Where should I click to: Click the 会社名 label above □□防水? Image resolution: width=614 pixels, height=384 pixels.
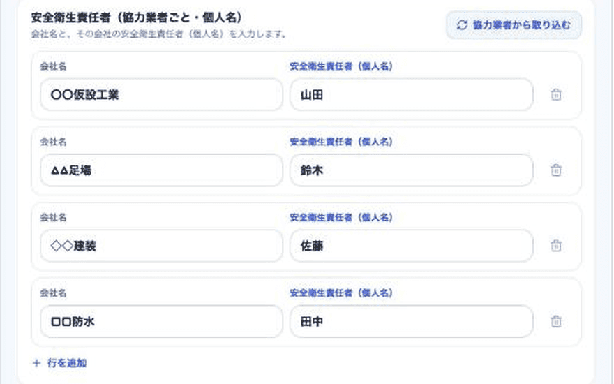[x=53, y=293]
